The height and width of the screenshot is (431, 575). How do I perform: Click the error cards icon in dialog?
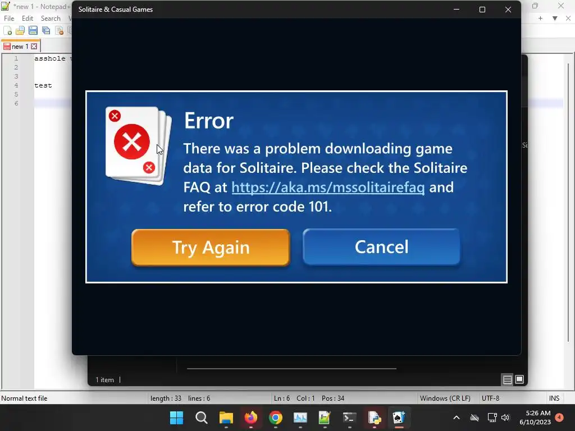pyautogui.click(x=138, y=145)
